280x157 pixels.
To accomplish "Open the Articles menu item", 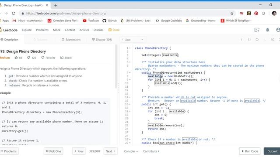I will (84, 30).
